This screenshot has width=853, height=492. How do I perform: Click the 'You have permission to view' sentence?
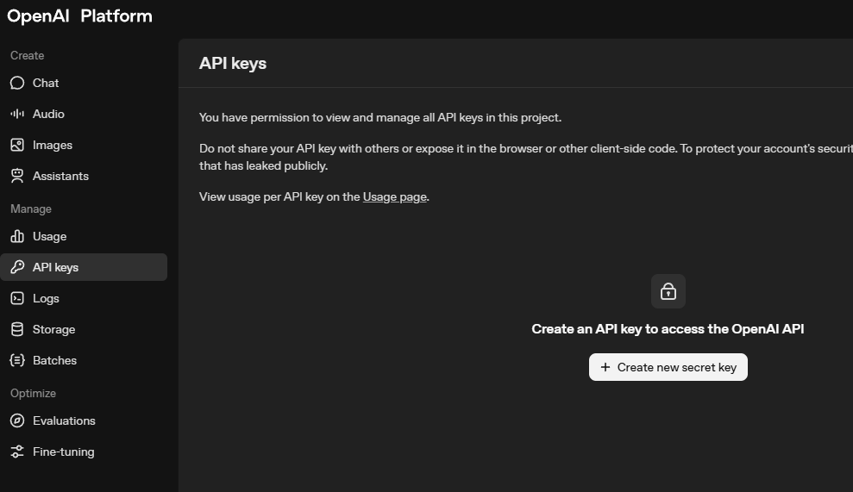point(380,117)
